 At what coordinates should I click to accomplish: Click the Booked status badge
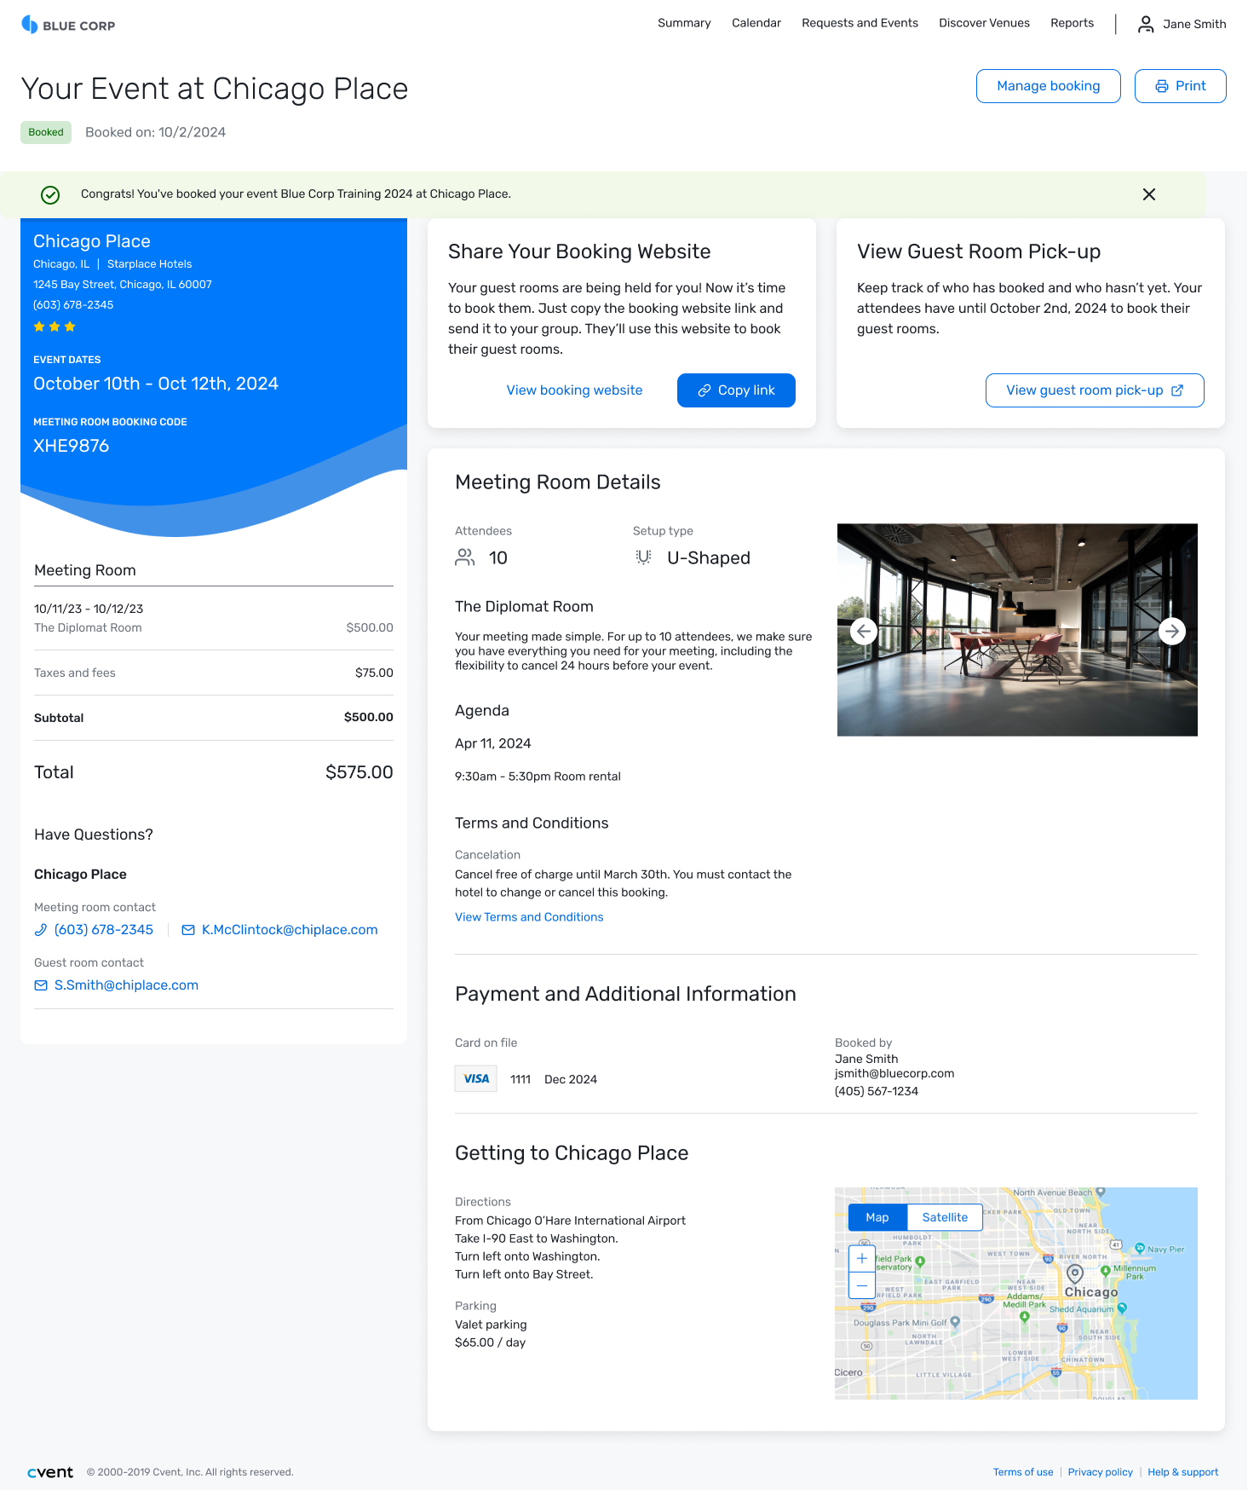pos(46,132)
